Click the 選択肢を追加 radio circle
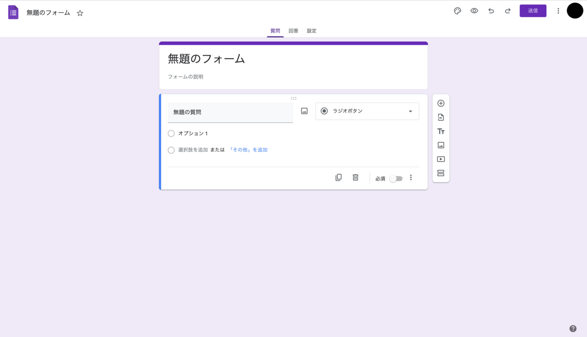 tap(171, 150)
